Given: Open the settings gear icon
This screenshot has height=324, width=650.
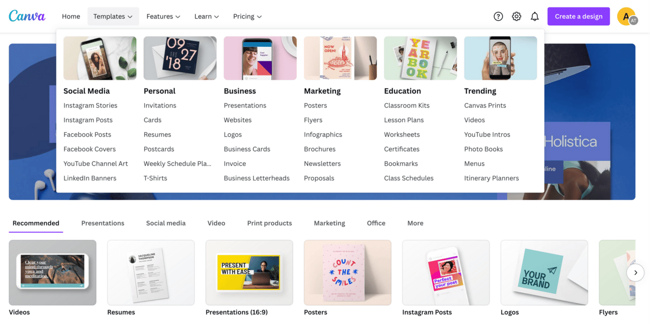Looking at the screenshot, I should tap(516, 17).
